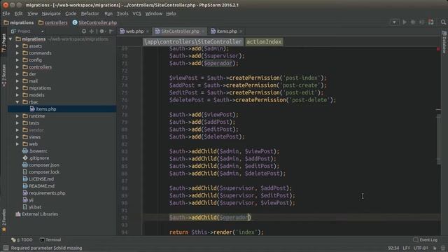Viewport: 448px width, 252px height.
Task: Open the Database tool window
Action: coord(444,42)
